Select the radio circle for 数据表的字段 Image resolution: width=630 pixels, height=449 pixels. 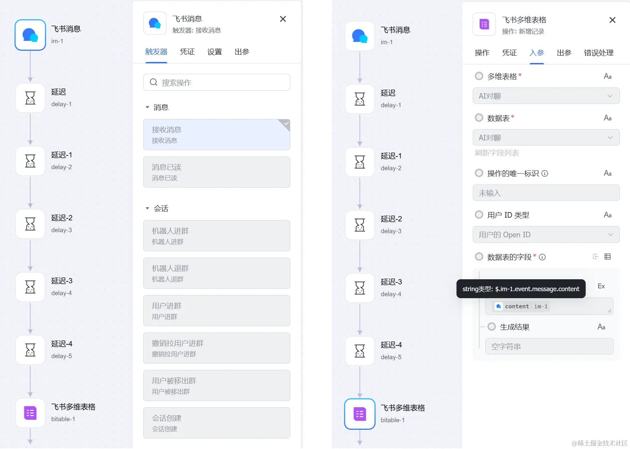pyautogui.click(x=479, y=257)
